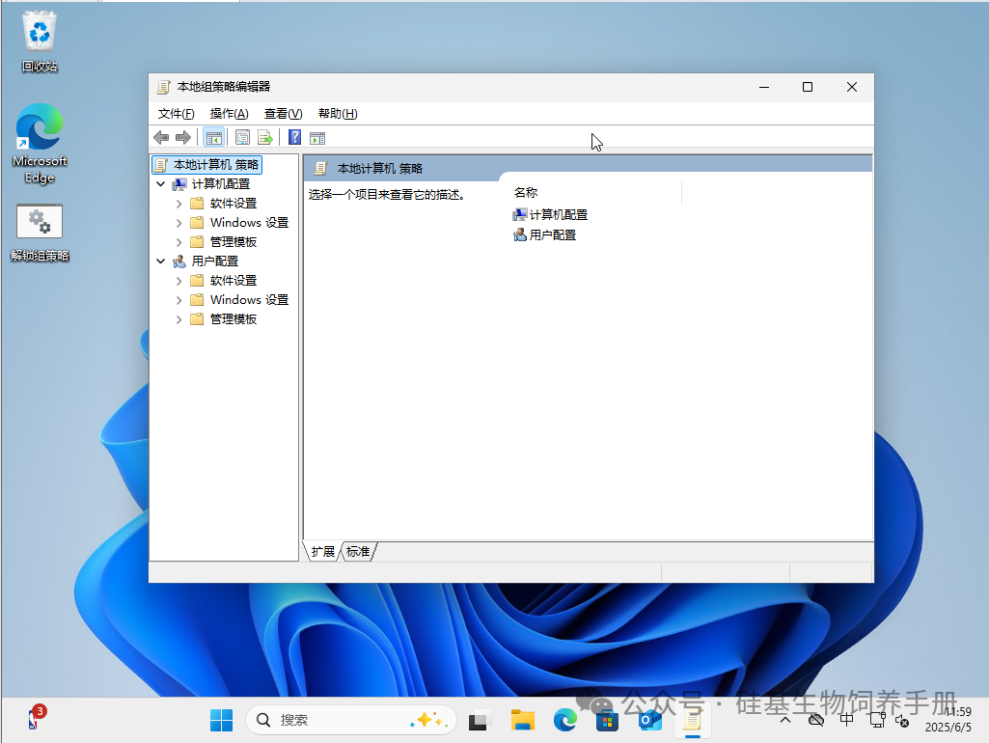Click the taskbar 搜索 search box
The image size is (989, 743).
[338, 720]
